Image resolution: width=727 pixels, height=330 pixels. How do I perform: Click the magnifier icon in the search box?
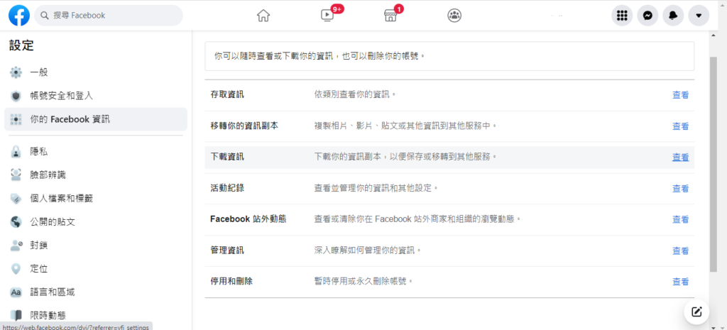(x=45, y=16)
